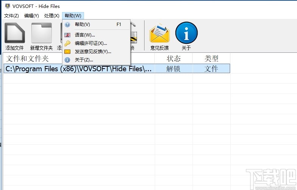This screenshot has height=190, width=297.
Task: Click the blue About info icon
Action: [187, 33]
